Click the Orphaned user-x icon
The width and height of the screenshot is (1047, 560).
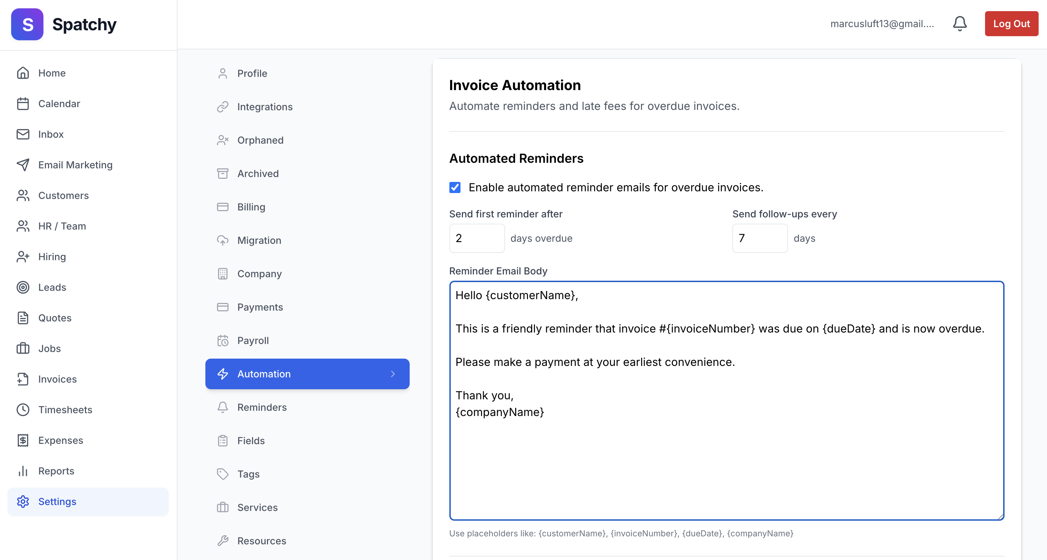tap(223, 140)
